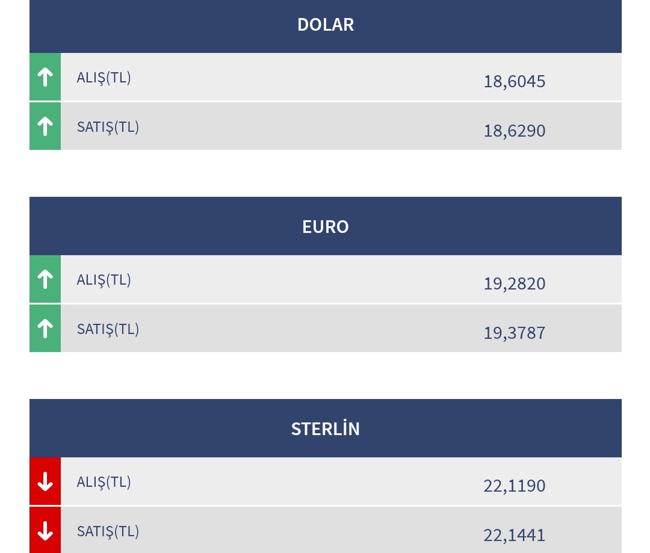Click the SATIŞ(TL) label under Sterlin
Viewport: 650px width, 553px height.
pyautogui.click(x=108, y=531)
